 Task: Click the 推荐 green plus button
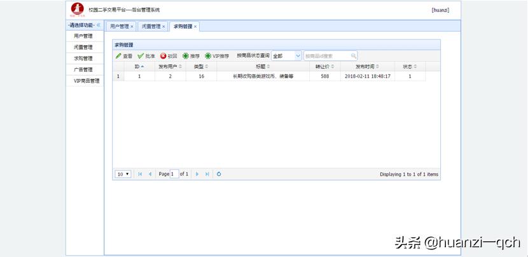[x=191, y=56]
